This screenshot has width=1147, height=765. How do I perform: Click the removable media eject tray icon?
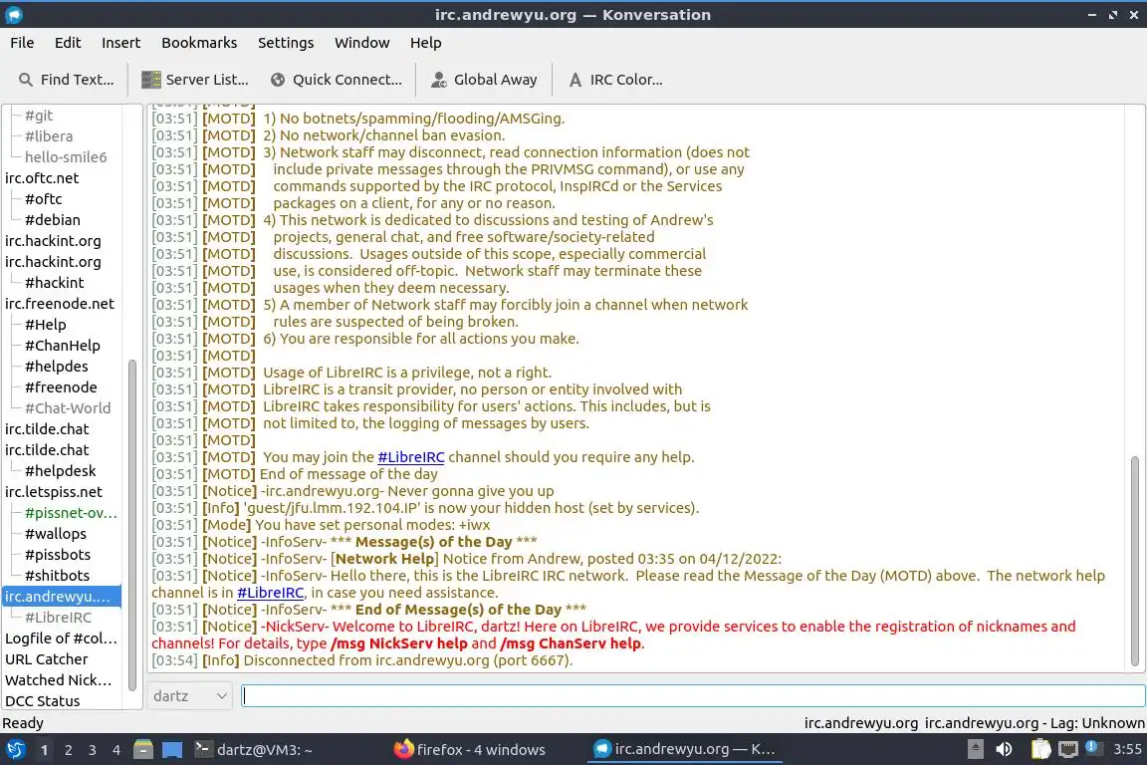(x=975, y=749)
